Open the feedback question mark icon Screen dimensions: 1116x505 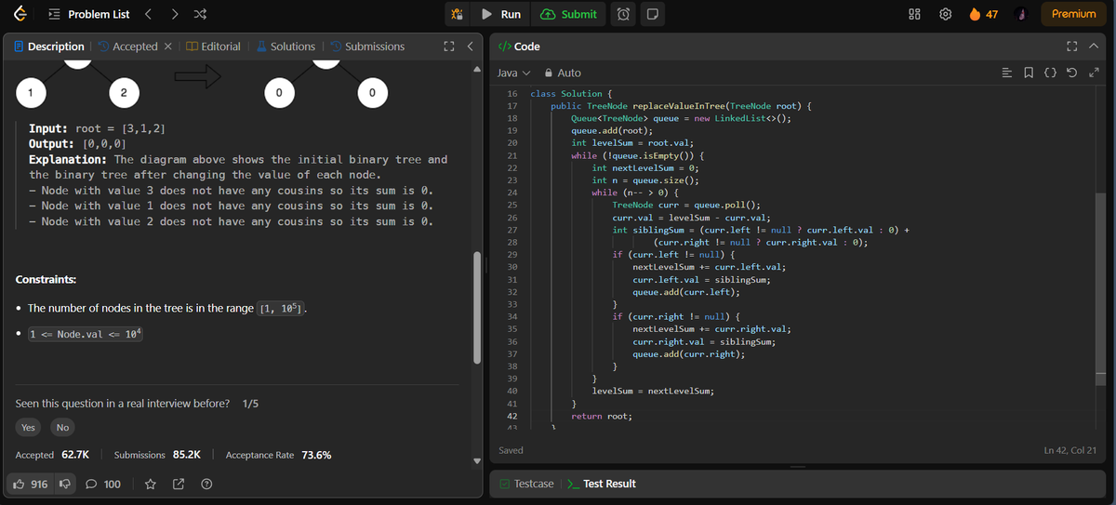pos(206,484)
